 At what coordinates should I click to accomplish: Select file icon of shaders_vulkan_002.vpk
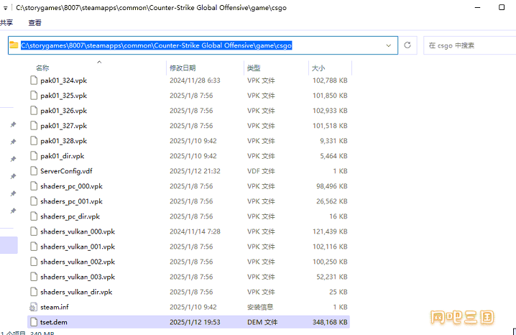coord(34,262)
